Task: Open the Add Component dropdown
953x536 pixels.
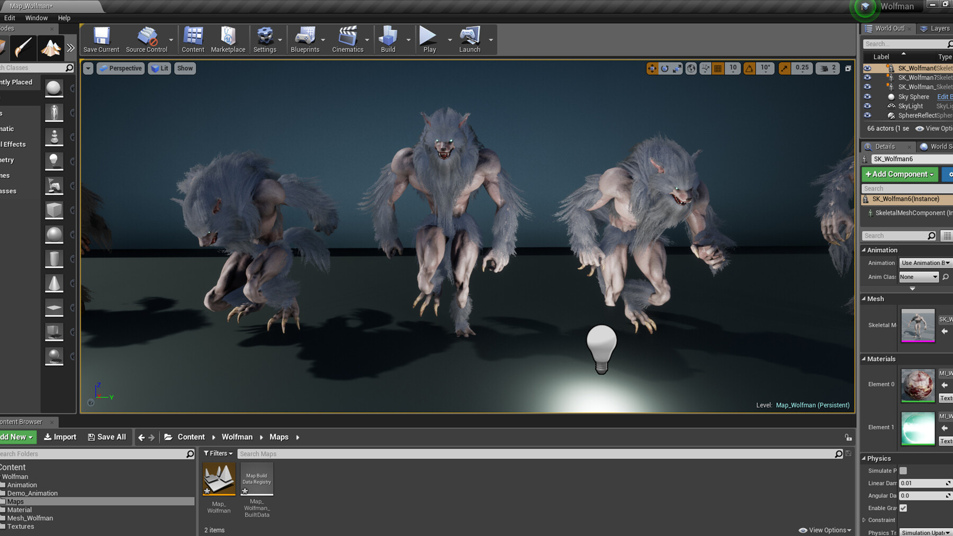Action: [x=900, y=174]
